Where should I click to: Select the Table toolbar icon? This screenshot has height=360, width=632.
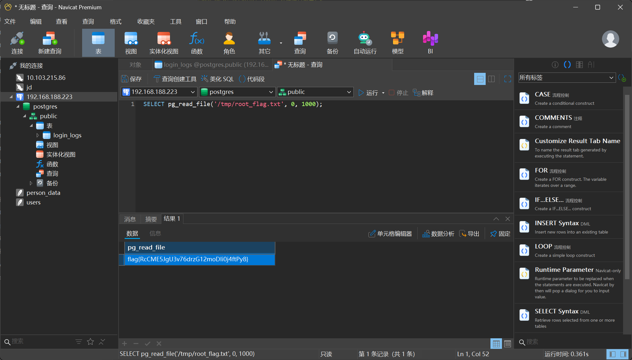click(x=98, y=43)
